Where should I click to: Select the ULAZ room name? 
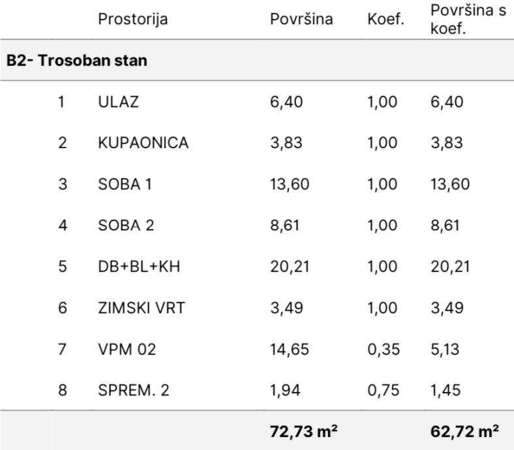coord(118,102)
